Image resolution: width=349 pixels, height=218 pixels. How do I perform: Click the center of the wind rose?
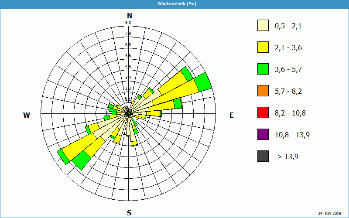click(128, 112)
